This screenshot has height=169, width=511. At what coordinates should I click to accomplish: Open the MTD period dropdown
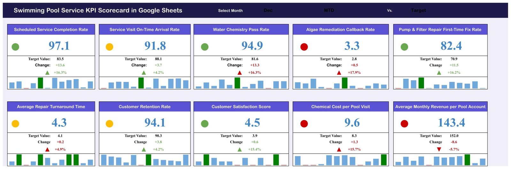pyautogui.click(x=329, y=11)
